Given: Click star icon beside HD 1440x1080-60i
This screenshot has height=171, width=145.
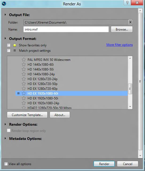Looking at the screenshot, I should coord(23,64).
